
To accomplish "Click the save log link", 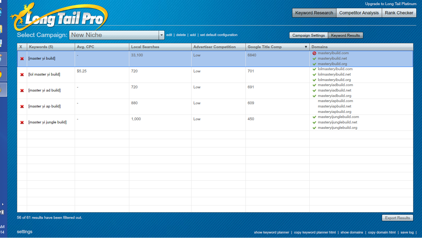I will point(407,233).
